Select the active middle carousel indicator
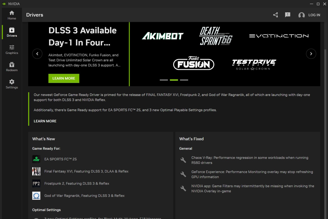This screenshot has height=219, width=328. 174,80
